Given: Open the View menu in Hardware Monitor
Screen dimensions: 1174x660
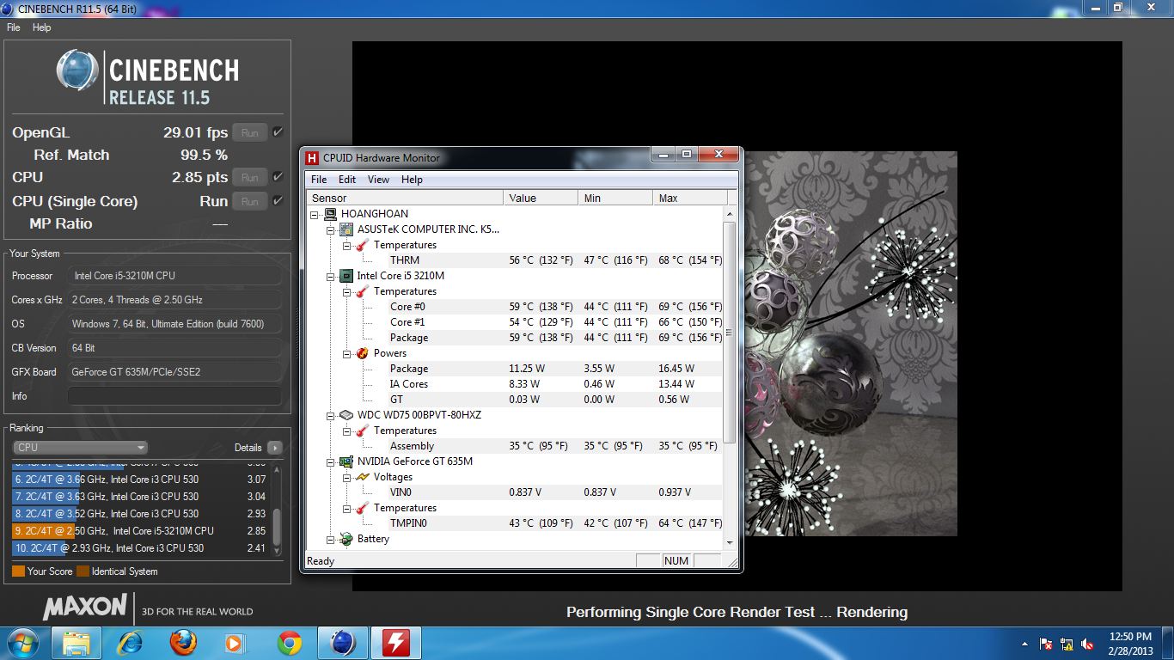Looking at the screenshot, I should click(x=378, y=180).
